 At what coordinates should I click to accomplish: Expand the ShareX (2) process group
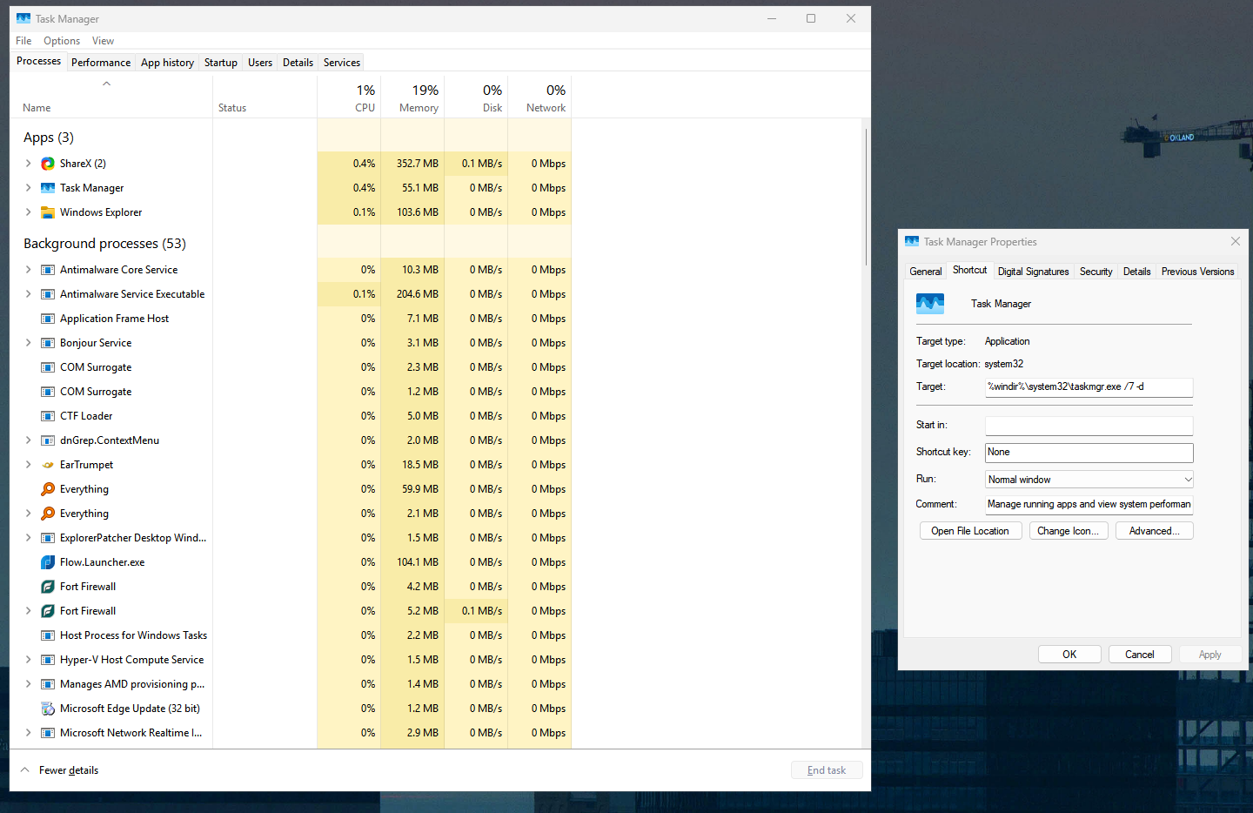click(x=28, y=164)
